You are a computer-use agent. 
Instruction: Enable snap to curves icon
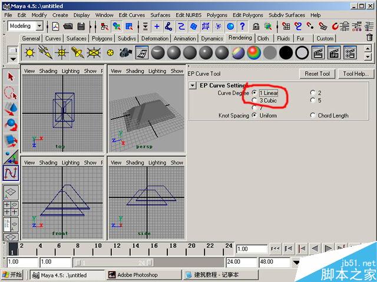(298, 26)
